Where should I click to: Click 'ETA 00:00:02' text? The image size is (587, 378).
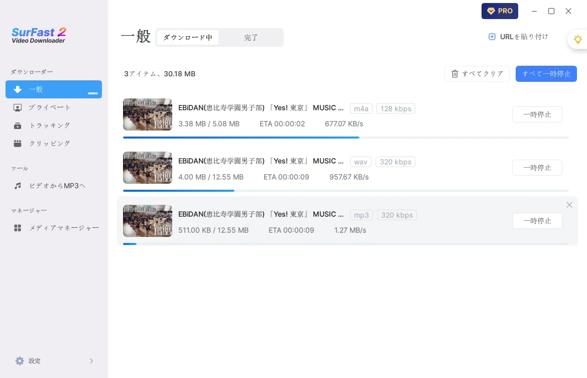[282, 124]
